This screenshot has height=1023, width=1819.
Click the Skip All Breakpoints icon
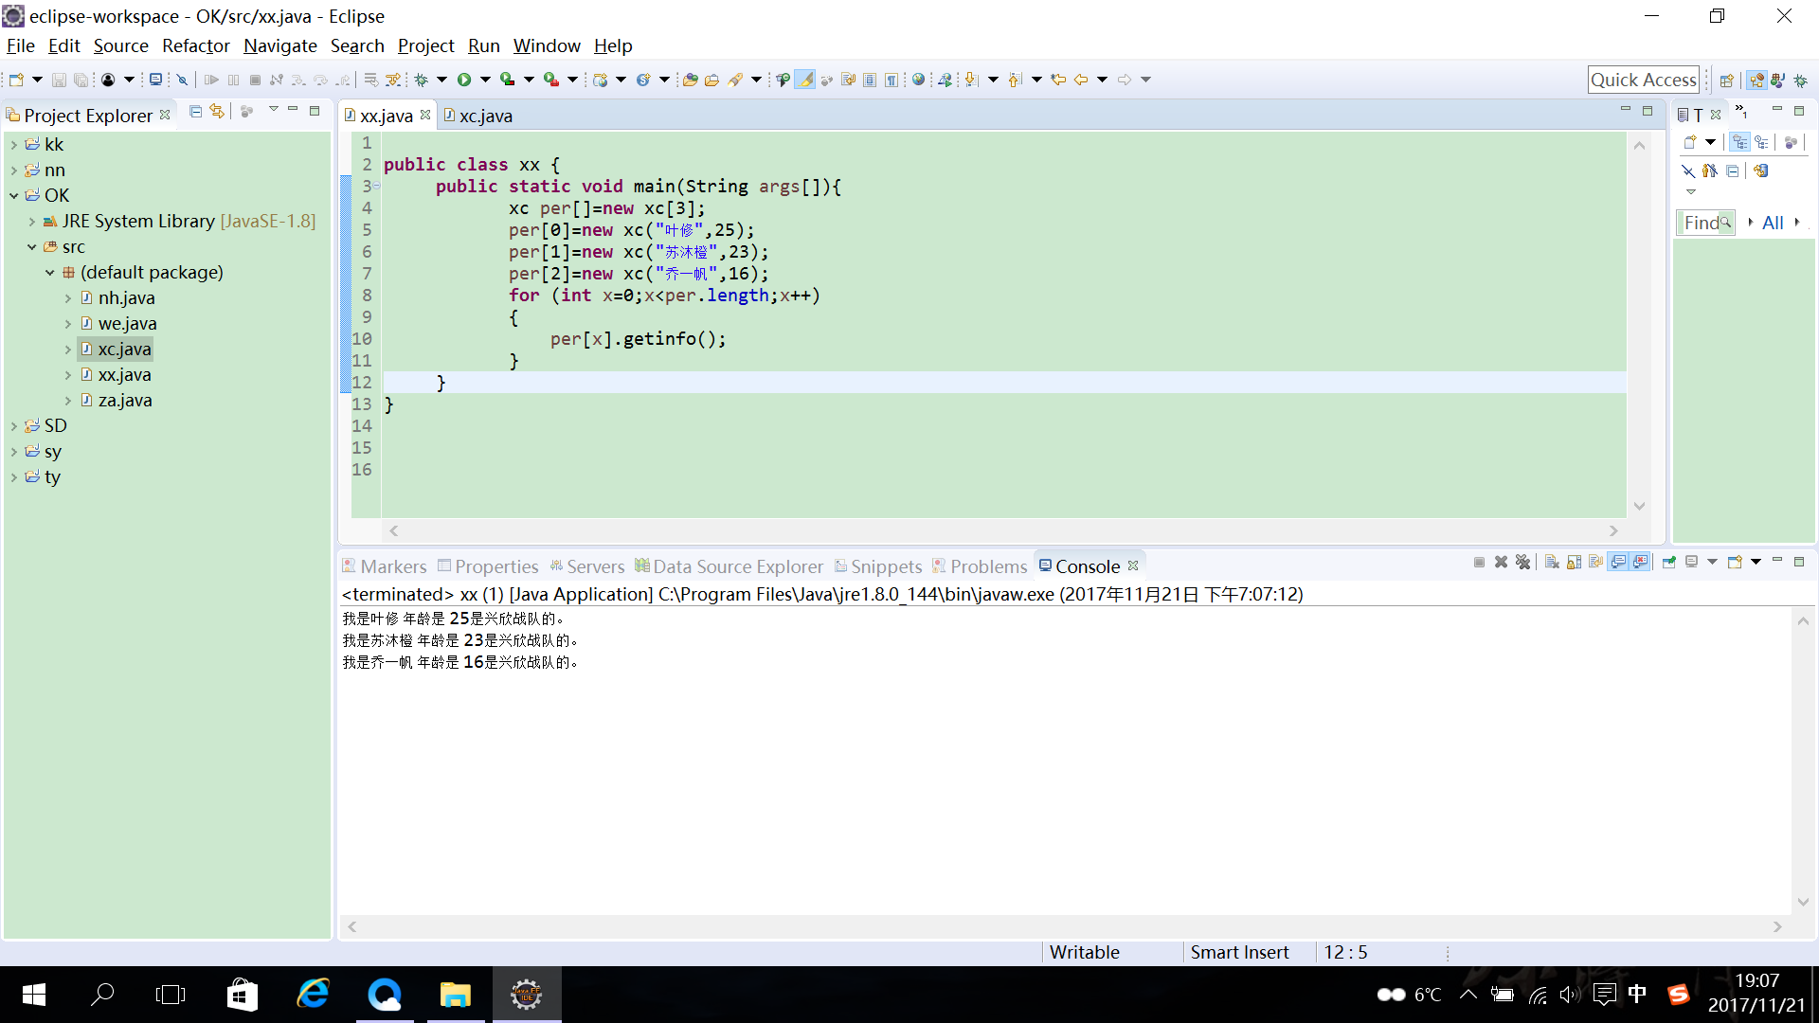[x=182, y=80]
